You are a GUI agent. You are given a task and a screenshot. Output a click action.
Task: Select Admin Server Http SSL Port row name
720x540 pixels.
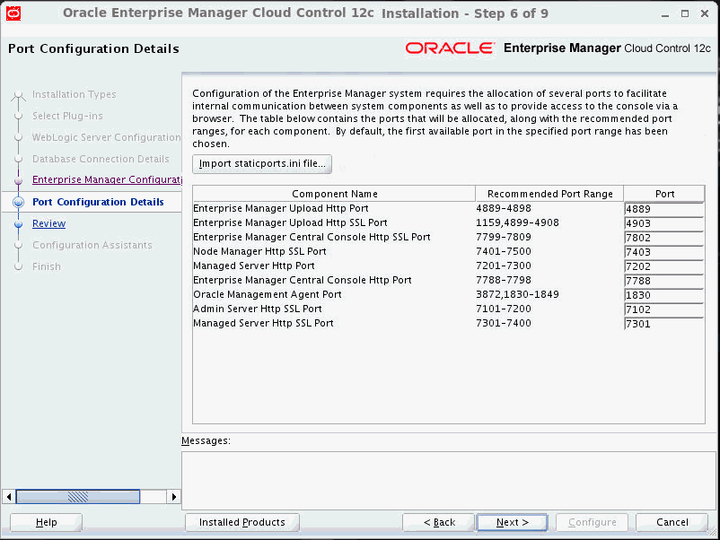pyautogui.click(x=257, y=309)
